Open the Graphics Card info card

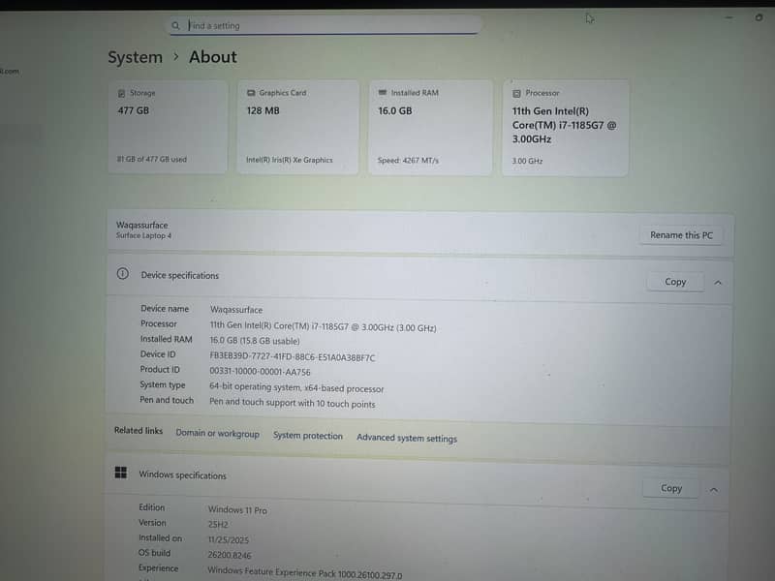pyautogui.click(x=297, y=127)
